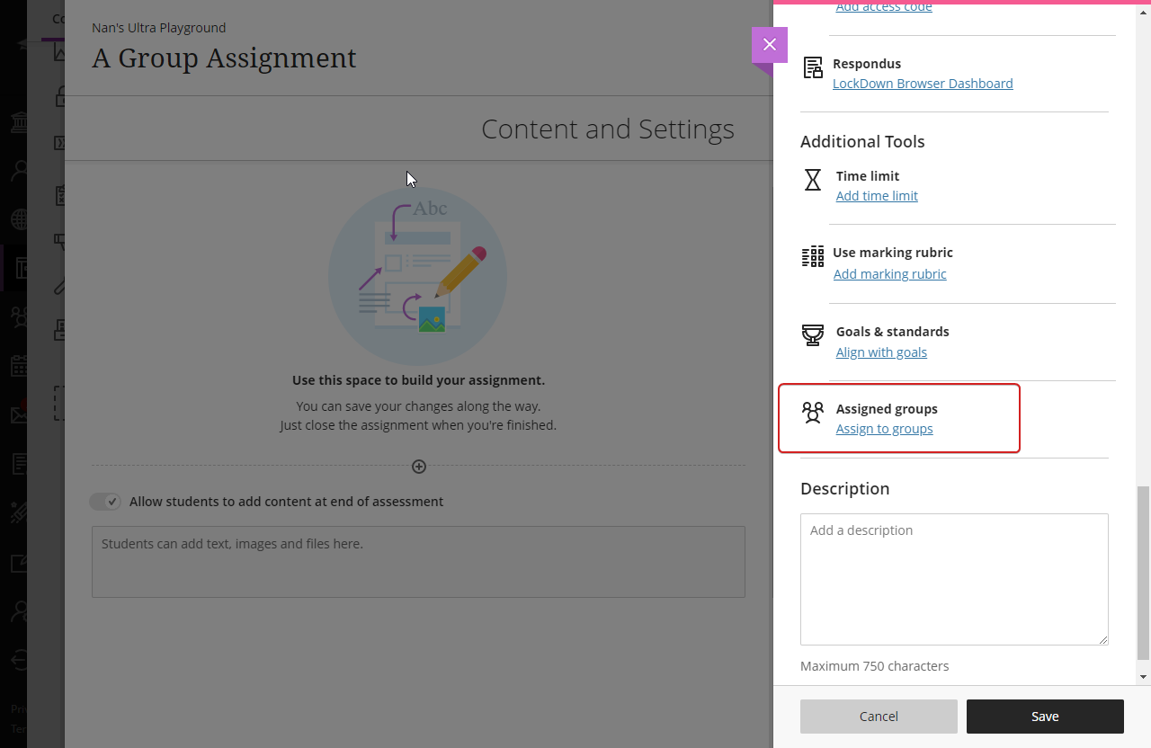Open LockDown Browser Dashboard link
Image resolution: width=1151 pixels, height=748 pixels.
(923, 84)
